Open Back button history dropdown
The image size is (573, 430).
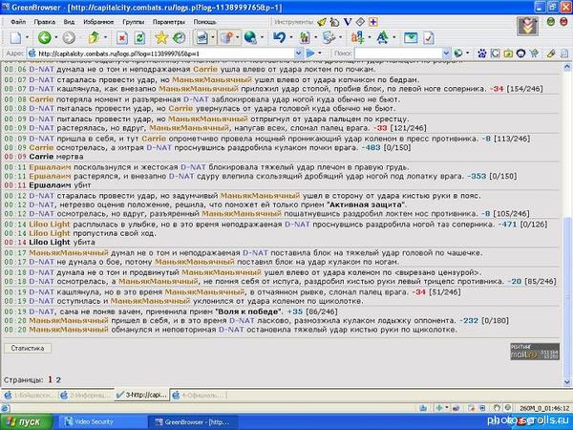[x=55, y=37]
